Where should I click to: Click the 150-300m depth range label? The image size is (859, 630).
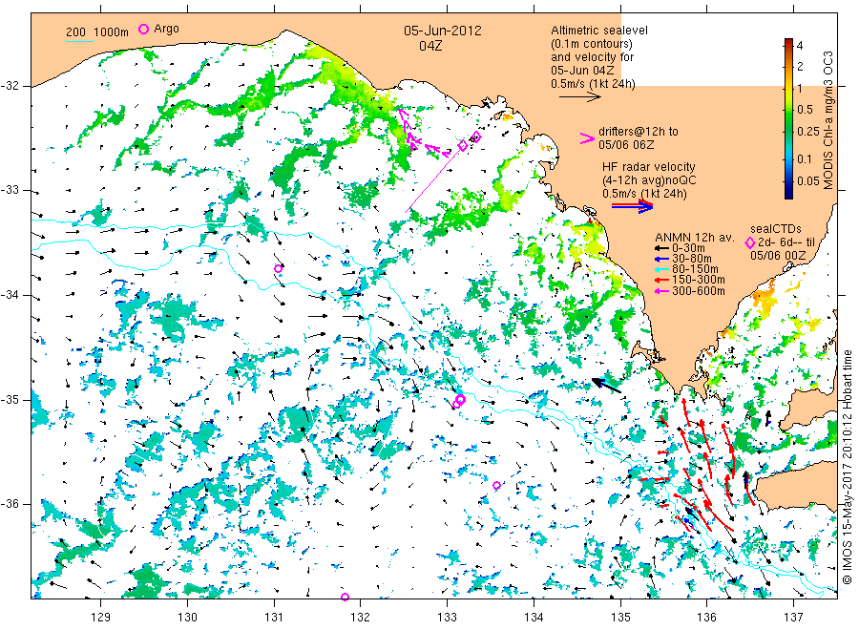click(x=698, y=280)
